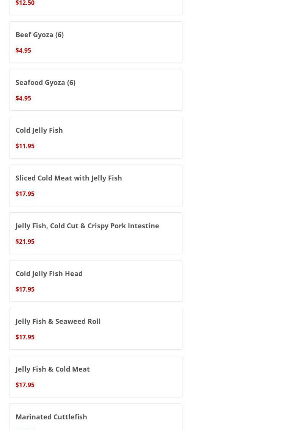Open Sliced Cold Meat with Jelly Fish

69,178
